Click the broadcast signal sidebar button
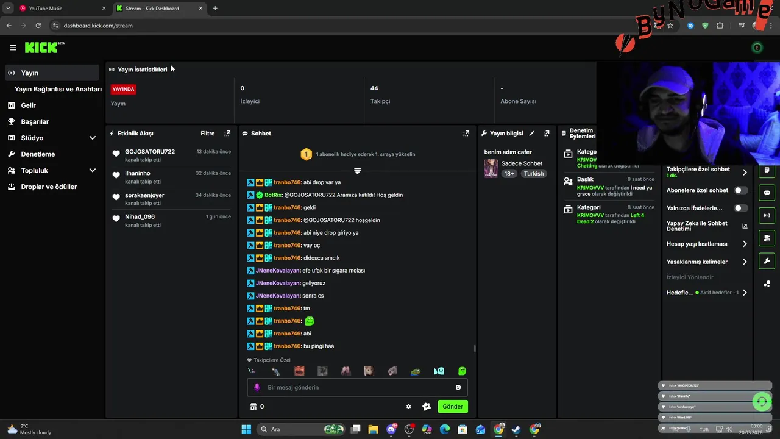This screenshot has height=439, width=780. point(767,215)
